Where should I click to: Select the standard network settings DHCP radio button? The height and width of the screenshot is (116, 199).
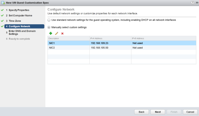49,20
